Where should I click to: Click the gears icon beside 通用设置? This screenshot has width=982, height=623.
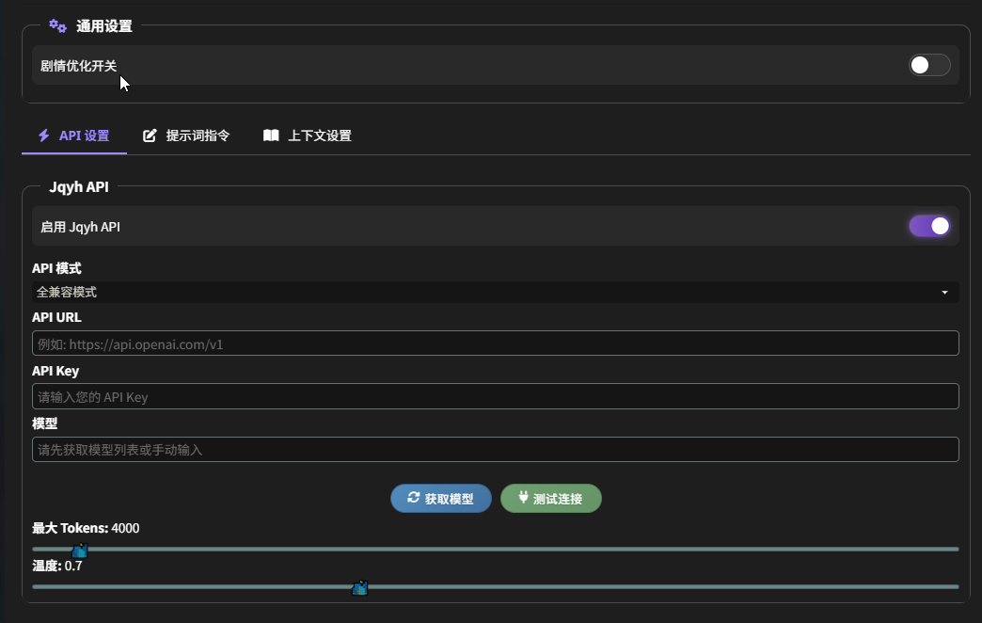tap(57, 26)
